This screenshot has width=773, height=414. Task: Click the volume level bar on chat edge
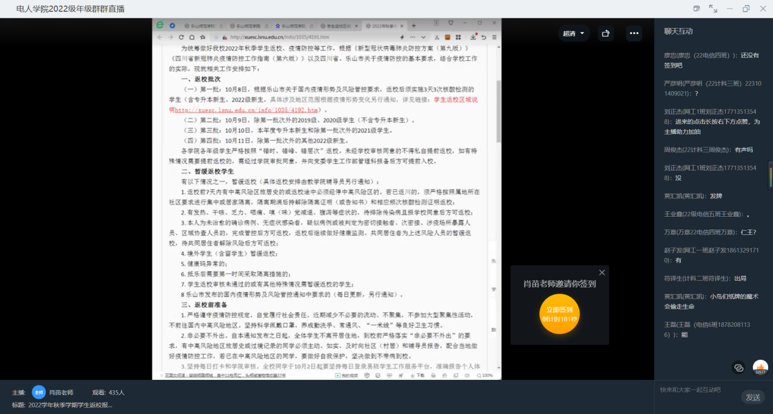pyautogui.click(x=770, y=177)
